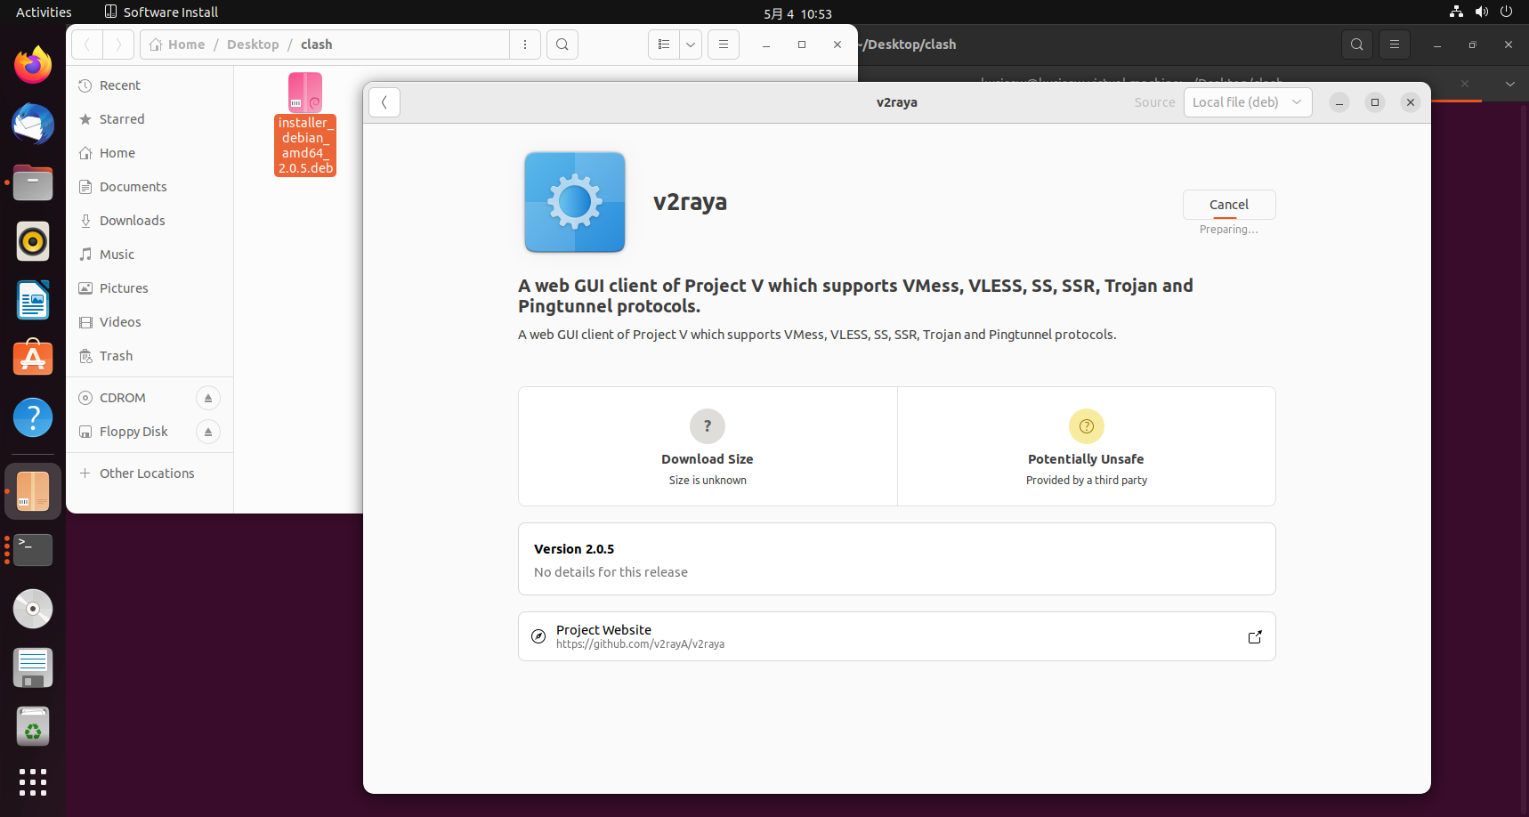
Task: Select installer_debian_amd64_2.0.5.deb file
Action: (305, 125)
